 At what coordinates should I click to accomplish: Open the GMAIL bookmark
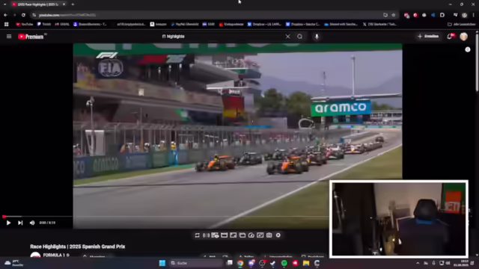[x=62, y=24]
